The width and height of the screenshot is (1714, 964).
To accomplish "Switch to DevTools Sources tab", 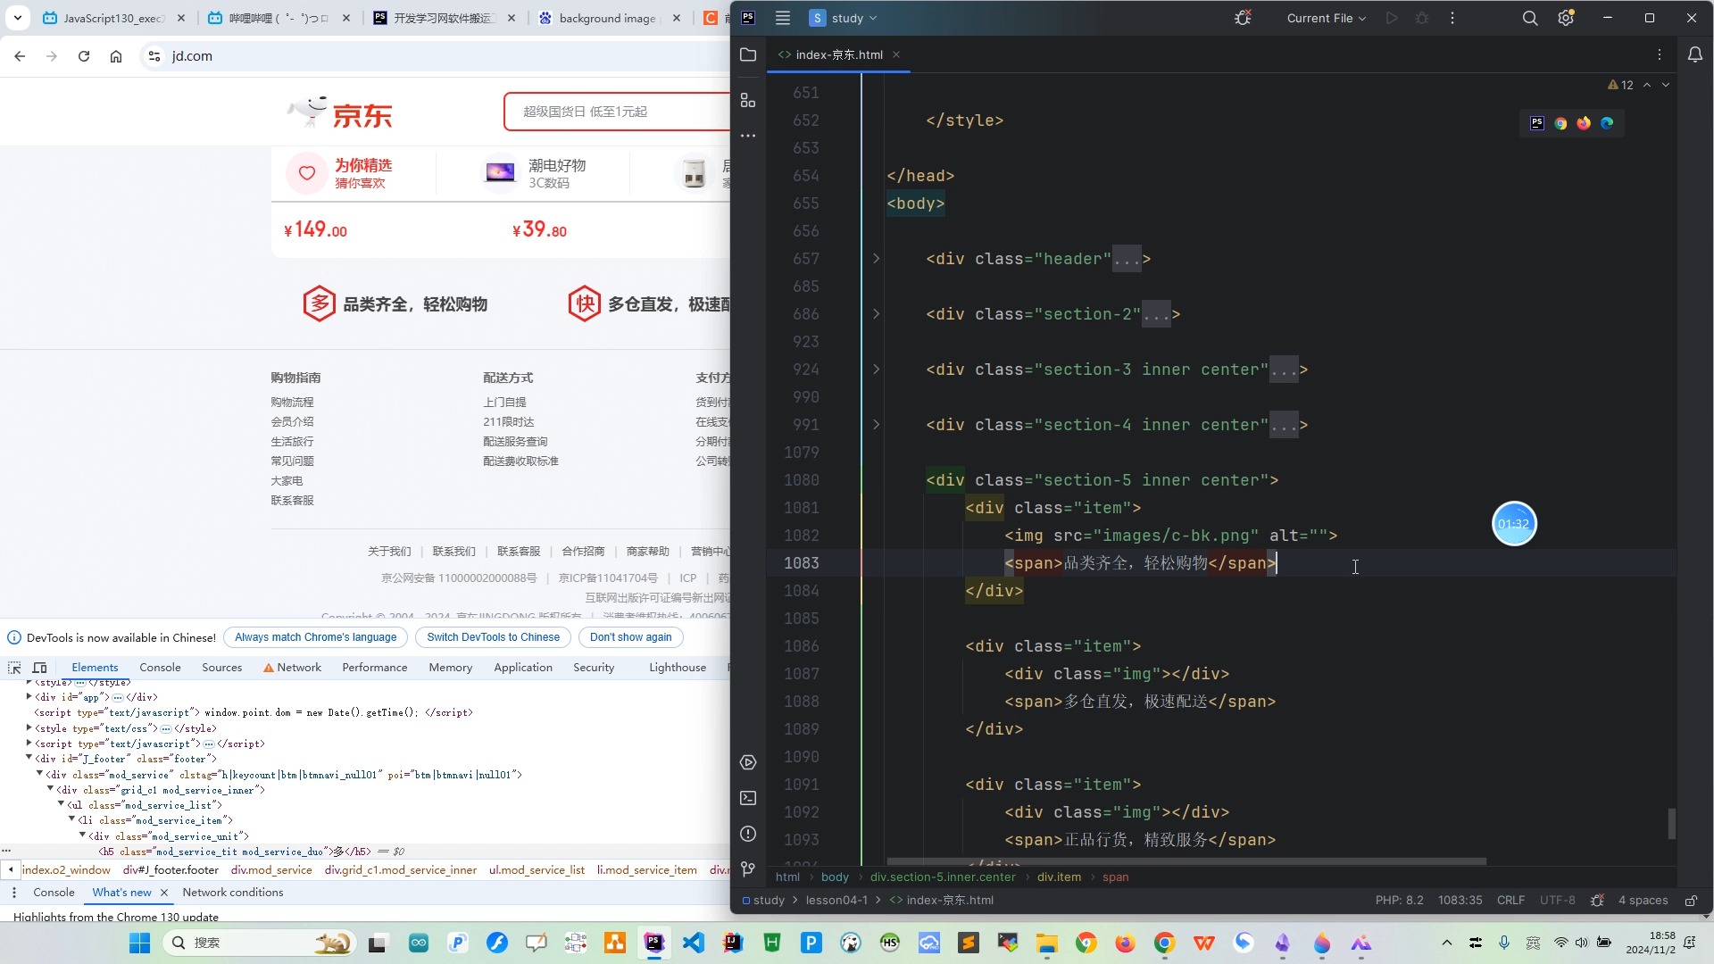I will 221,668.
